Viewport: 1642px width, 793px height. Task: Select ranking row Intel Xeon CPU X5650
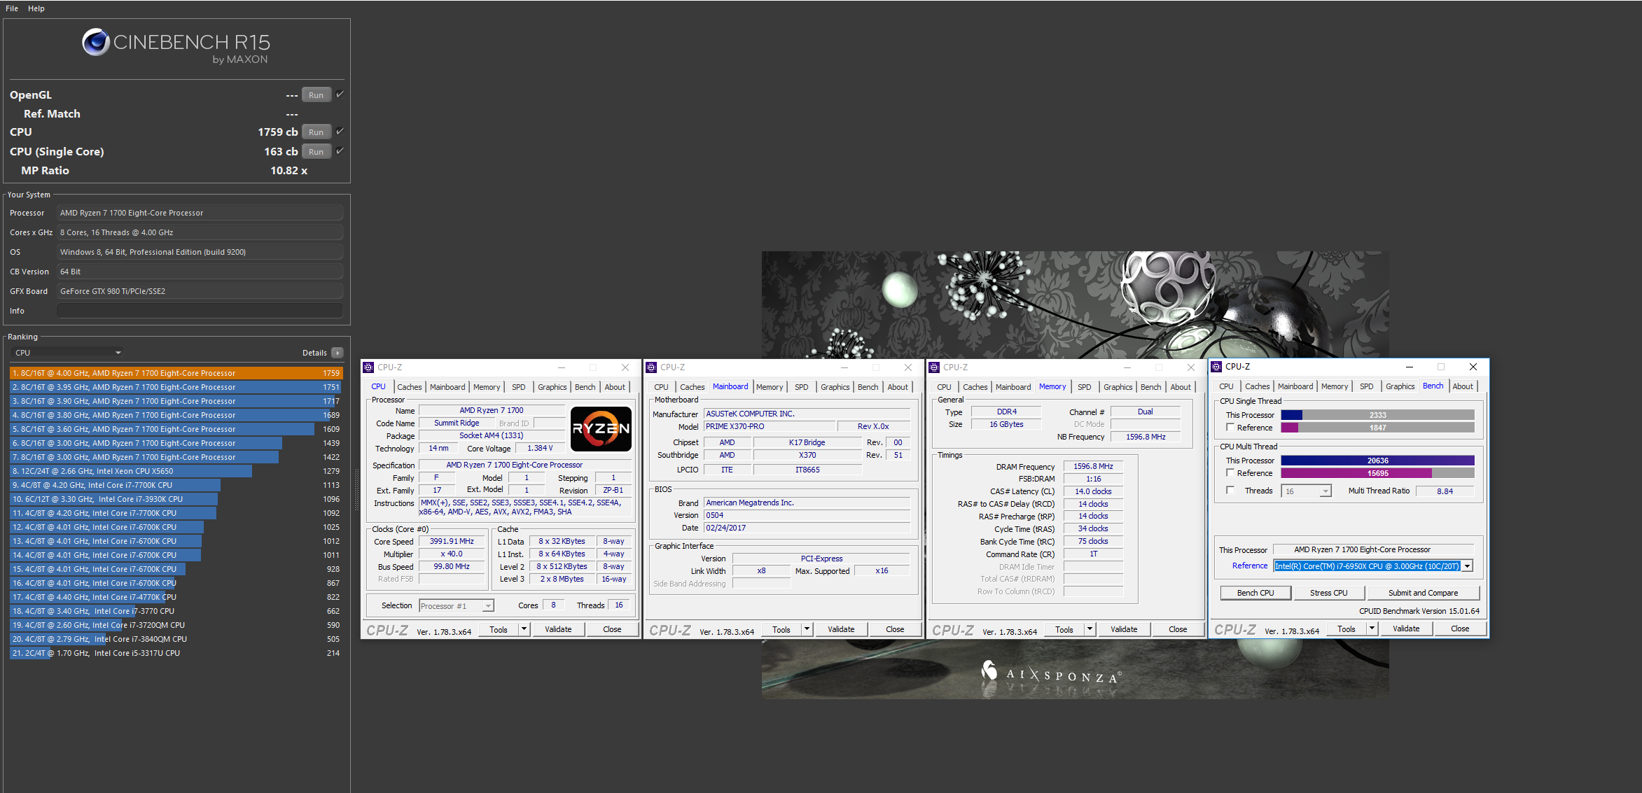pyautogui.click(x=176, y=471)
